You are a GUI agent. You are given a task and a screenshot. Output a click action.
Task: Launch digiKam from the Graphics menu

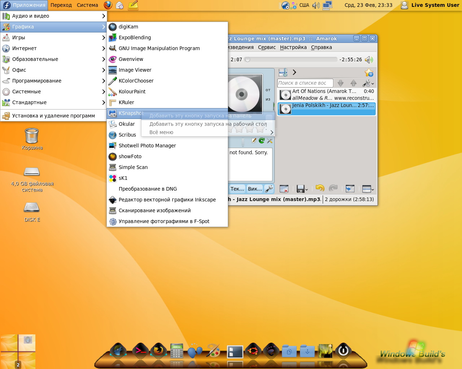click(167, 27)
